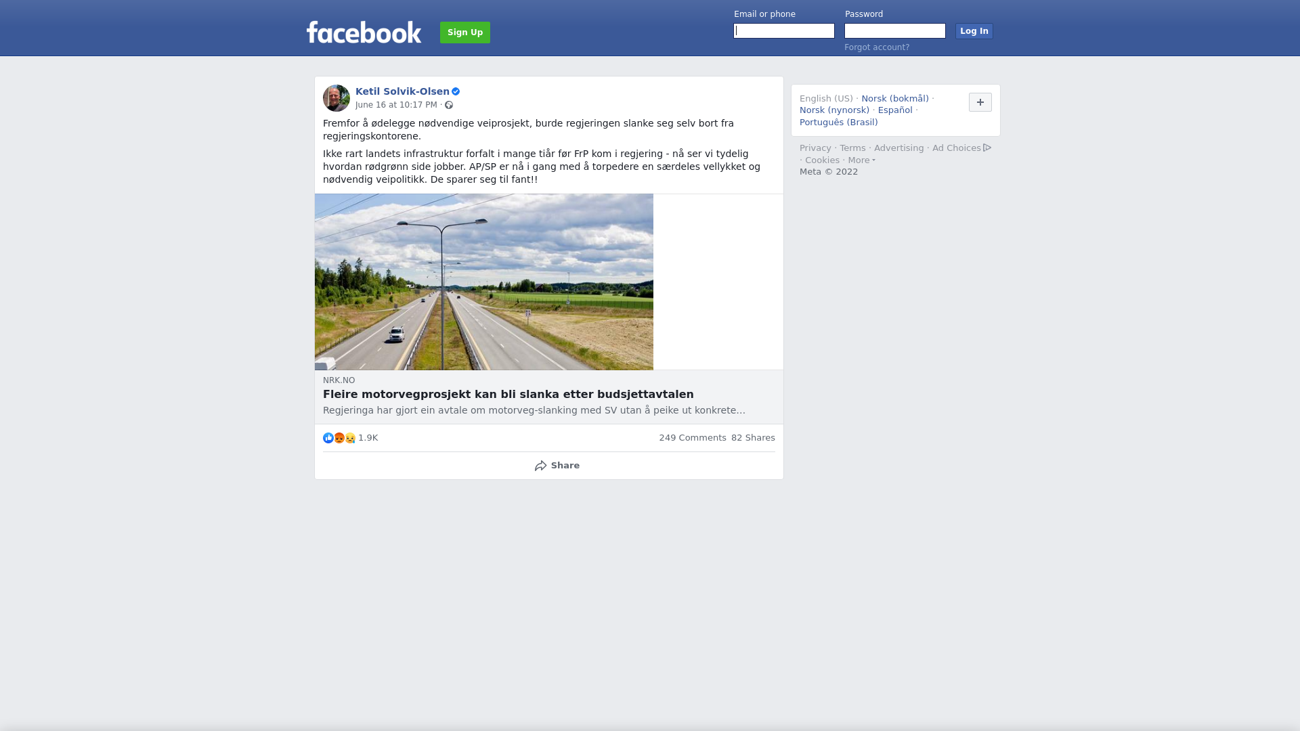Open the Fleire motorvegprosjekt article headline
This screenshot has width=1300, height=731.
pyautogui.click(x=508, y=395)
